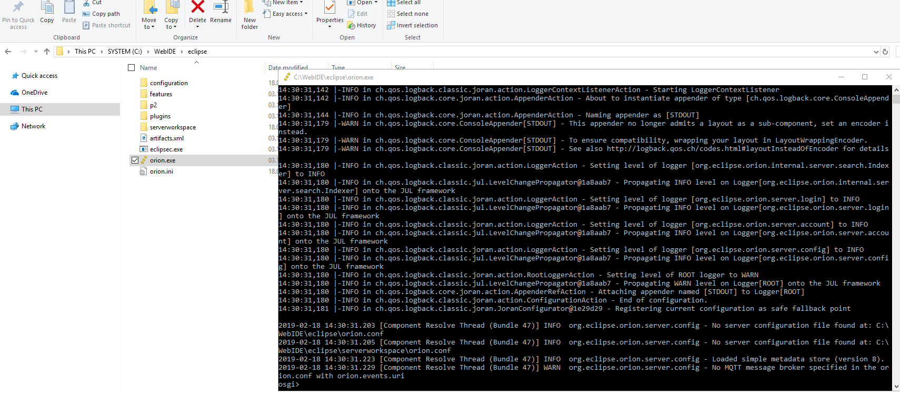Select artifacts.xml file
The width and height of the screenshot is (900, 395).
pyautogui.click(x=166, y=138)
